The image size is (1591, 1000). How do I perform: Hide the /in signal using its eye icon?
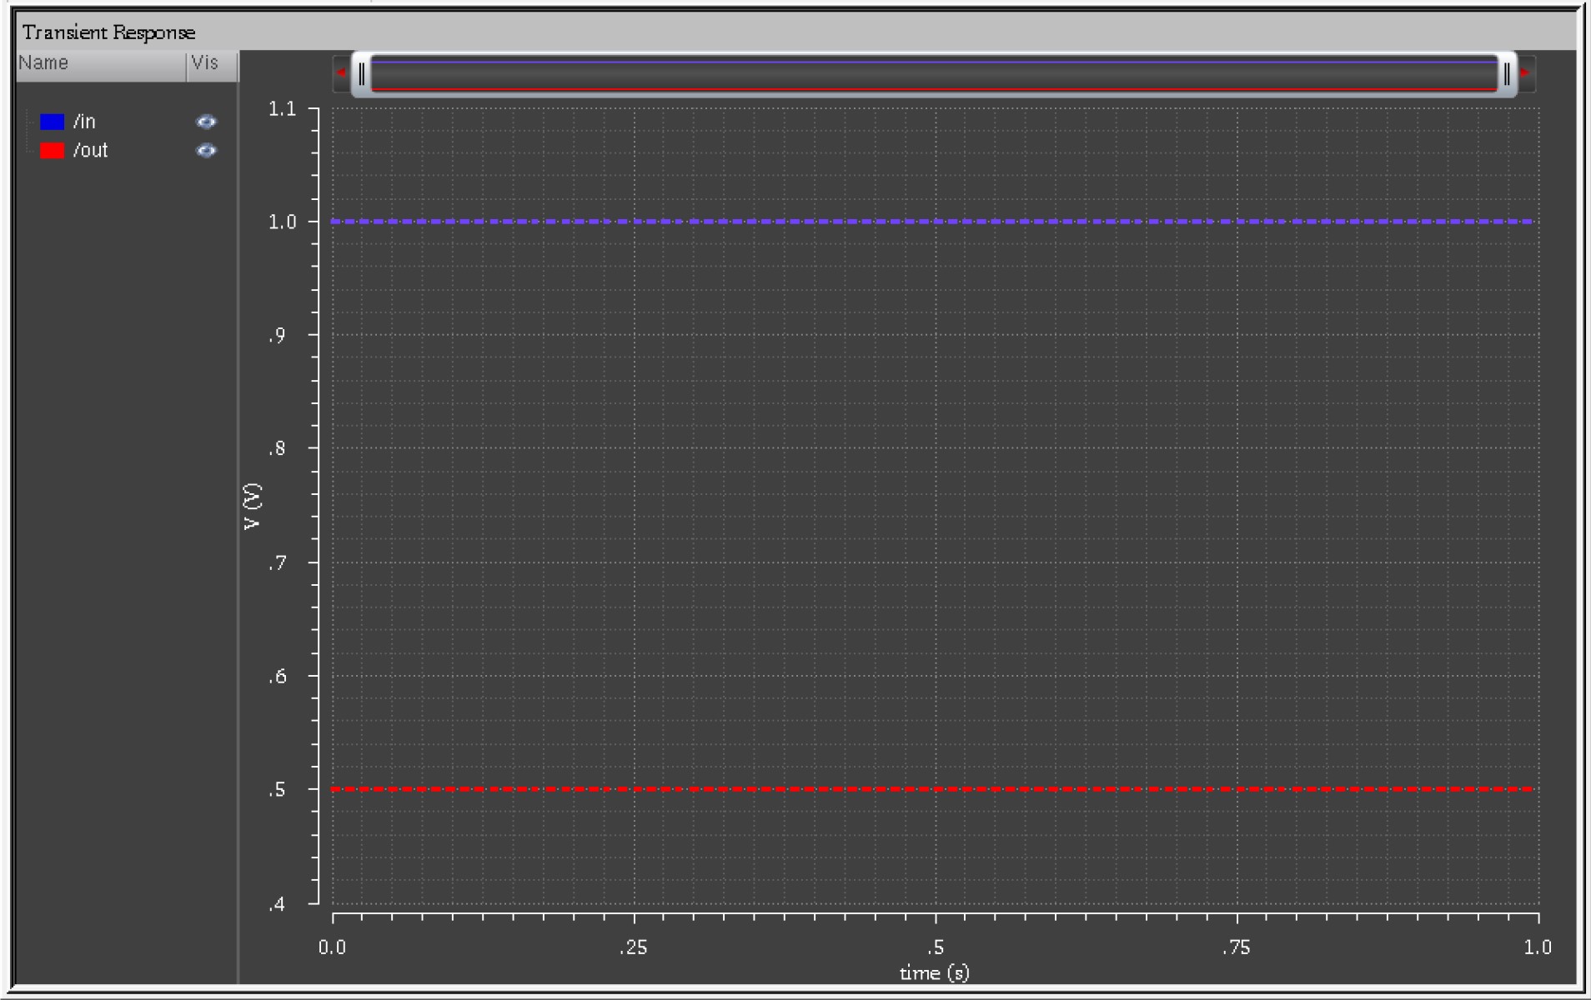tap(206, 122)
